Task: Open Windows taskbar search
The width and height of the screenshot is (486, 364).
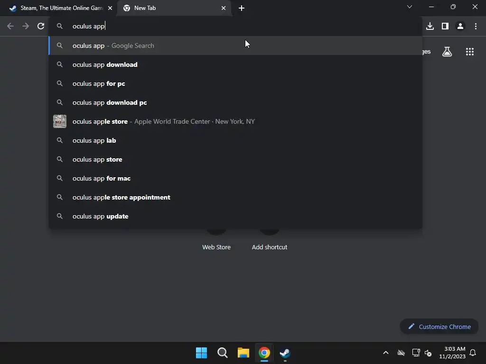Action: pos(223,353)
